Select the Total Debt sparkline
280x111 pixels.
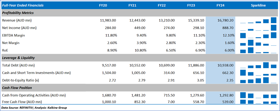click(258, 65)
